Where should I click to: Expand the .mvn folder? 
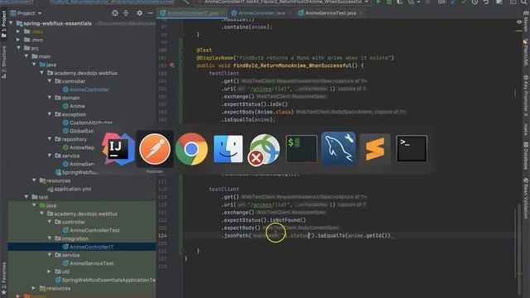tap(18, 40)
